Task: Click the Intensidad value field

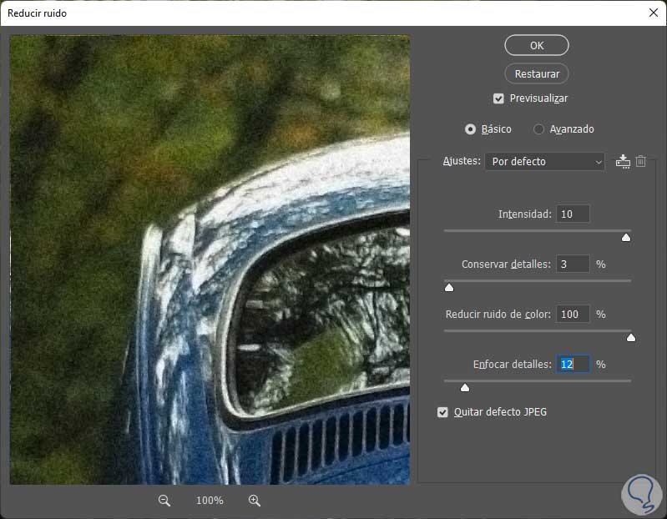Action: pyautogui.click(x=573, y=214)
